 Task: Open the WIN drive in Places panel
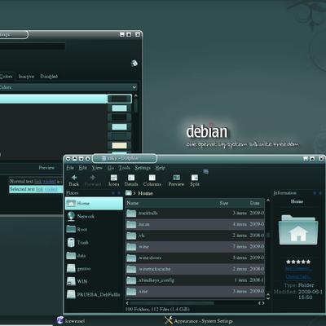point(94,281)
